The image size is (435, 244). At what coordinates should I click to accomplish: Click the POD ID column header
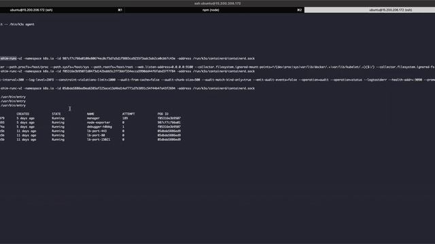163,114
